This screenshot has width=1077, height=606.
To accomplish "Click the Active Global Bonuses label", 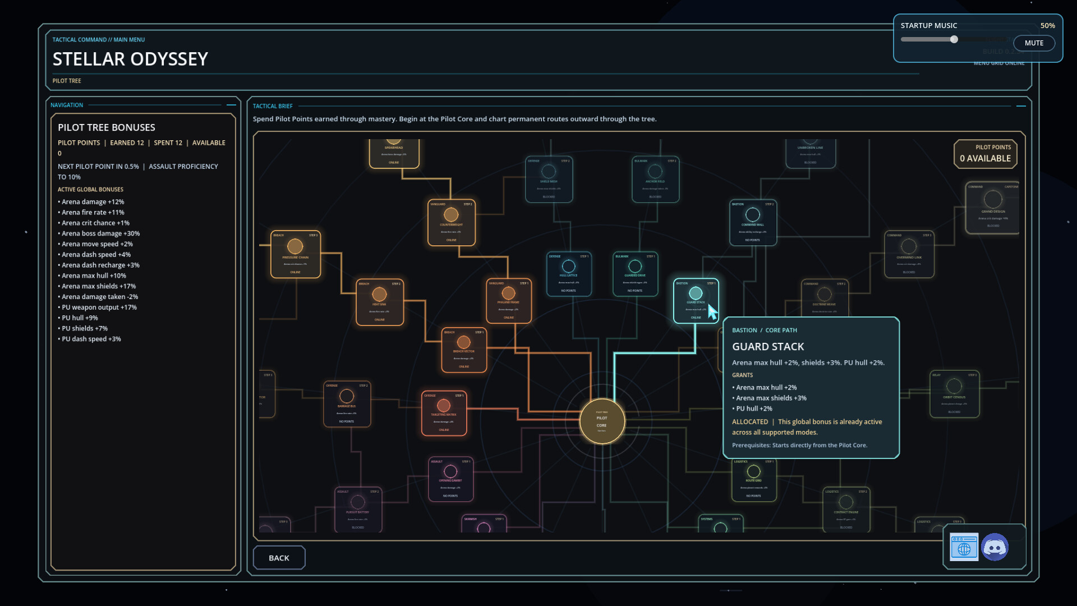I will 90,190.
